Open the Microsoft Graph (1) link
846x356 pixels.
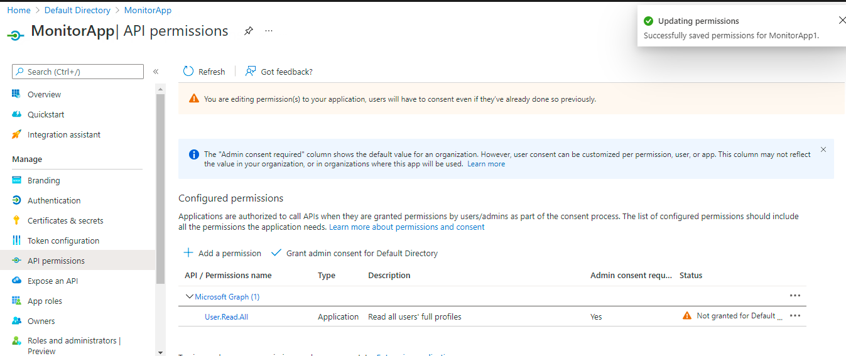click(227, 296)
